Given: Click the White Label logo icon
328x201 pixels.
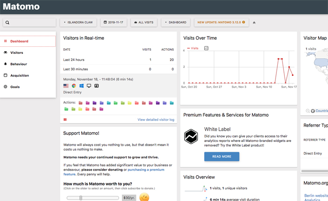Looking at the screenshot, I should [x=191, y=136].
